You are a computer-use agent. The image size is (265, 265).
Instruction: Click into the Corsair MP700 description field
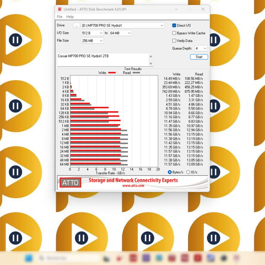[103, 60]
